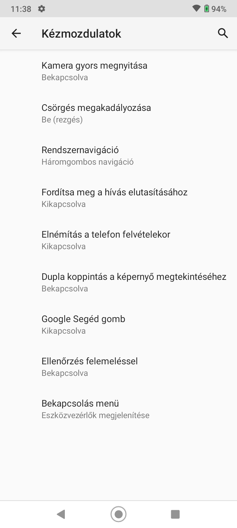237x528 pixels.
Task: Tap the Kézmozdulatok page title
Action: tap(81, 34)
